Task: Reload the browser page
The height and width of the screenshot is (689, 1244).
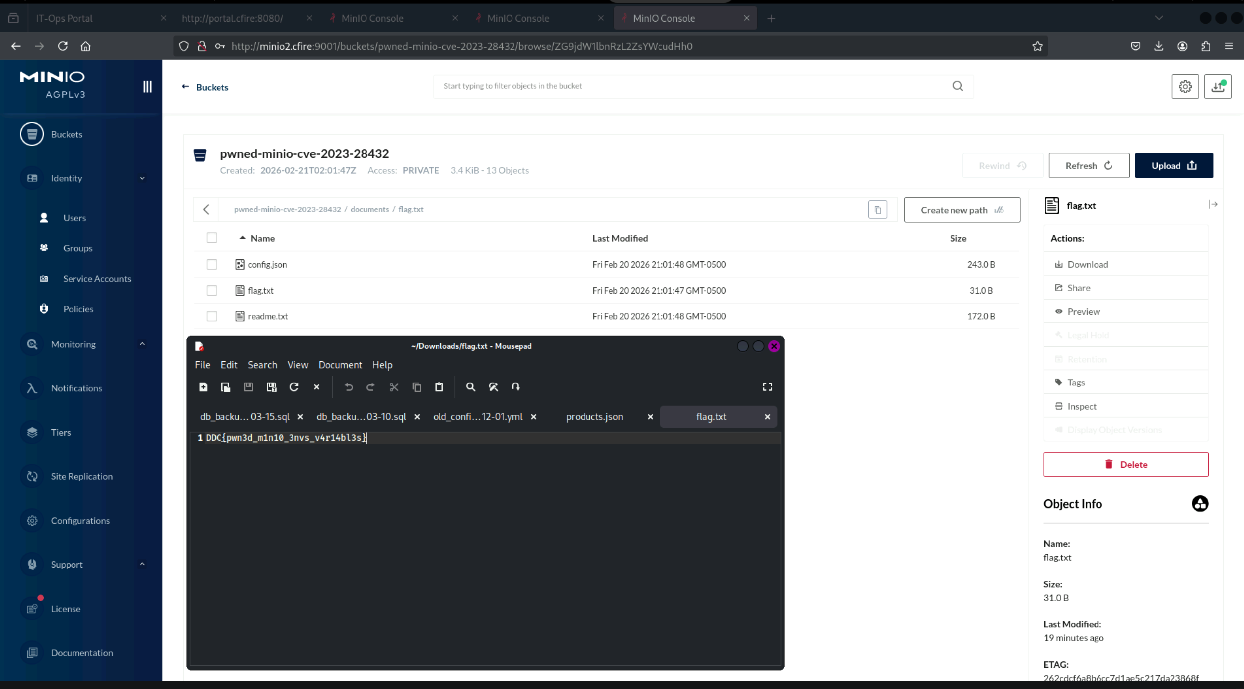Action: tap(63, 46)
